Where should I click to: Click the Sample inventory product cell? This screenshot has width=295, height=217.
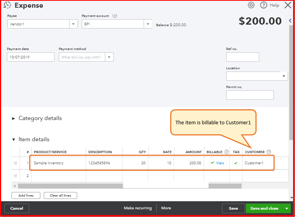(x=58, y=163)
